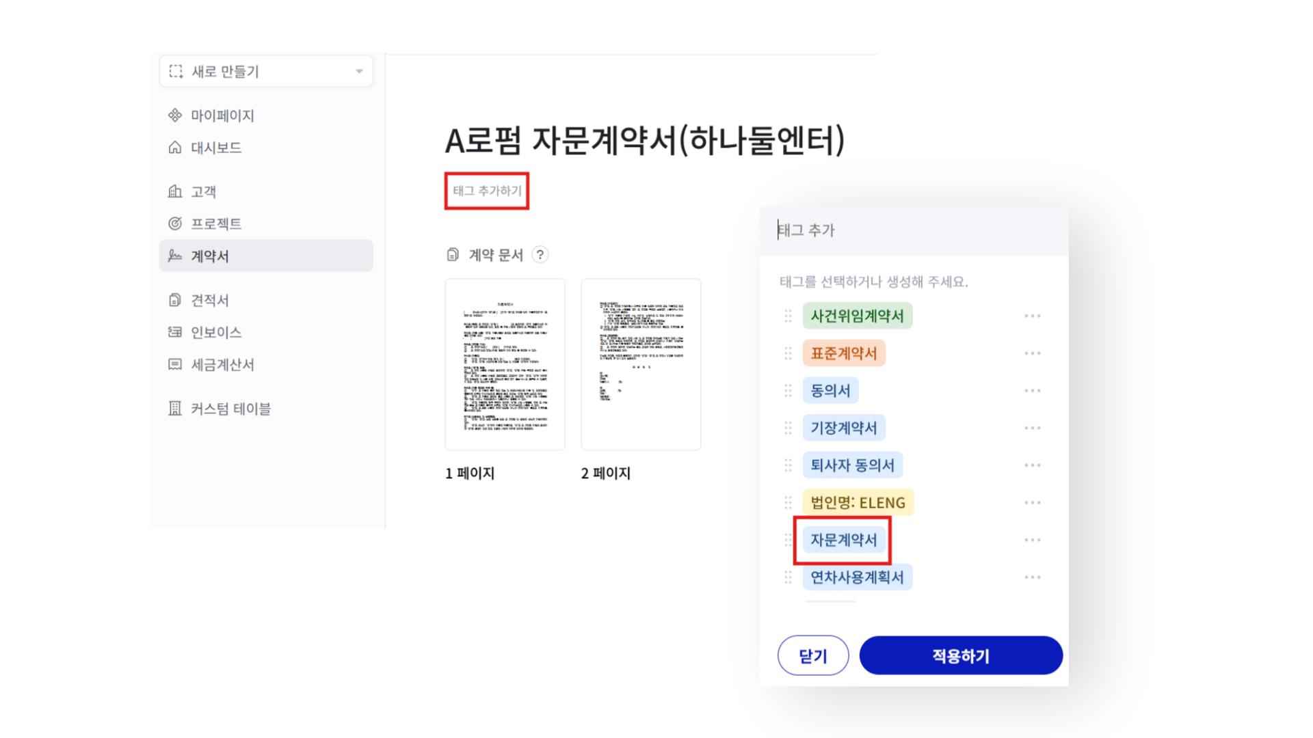Click the 고객 building icon
The width and height of the screenshot is (1313, 738).
tap(175, 191)
